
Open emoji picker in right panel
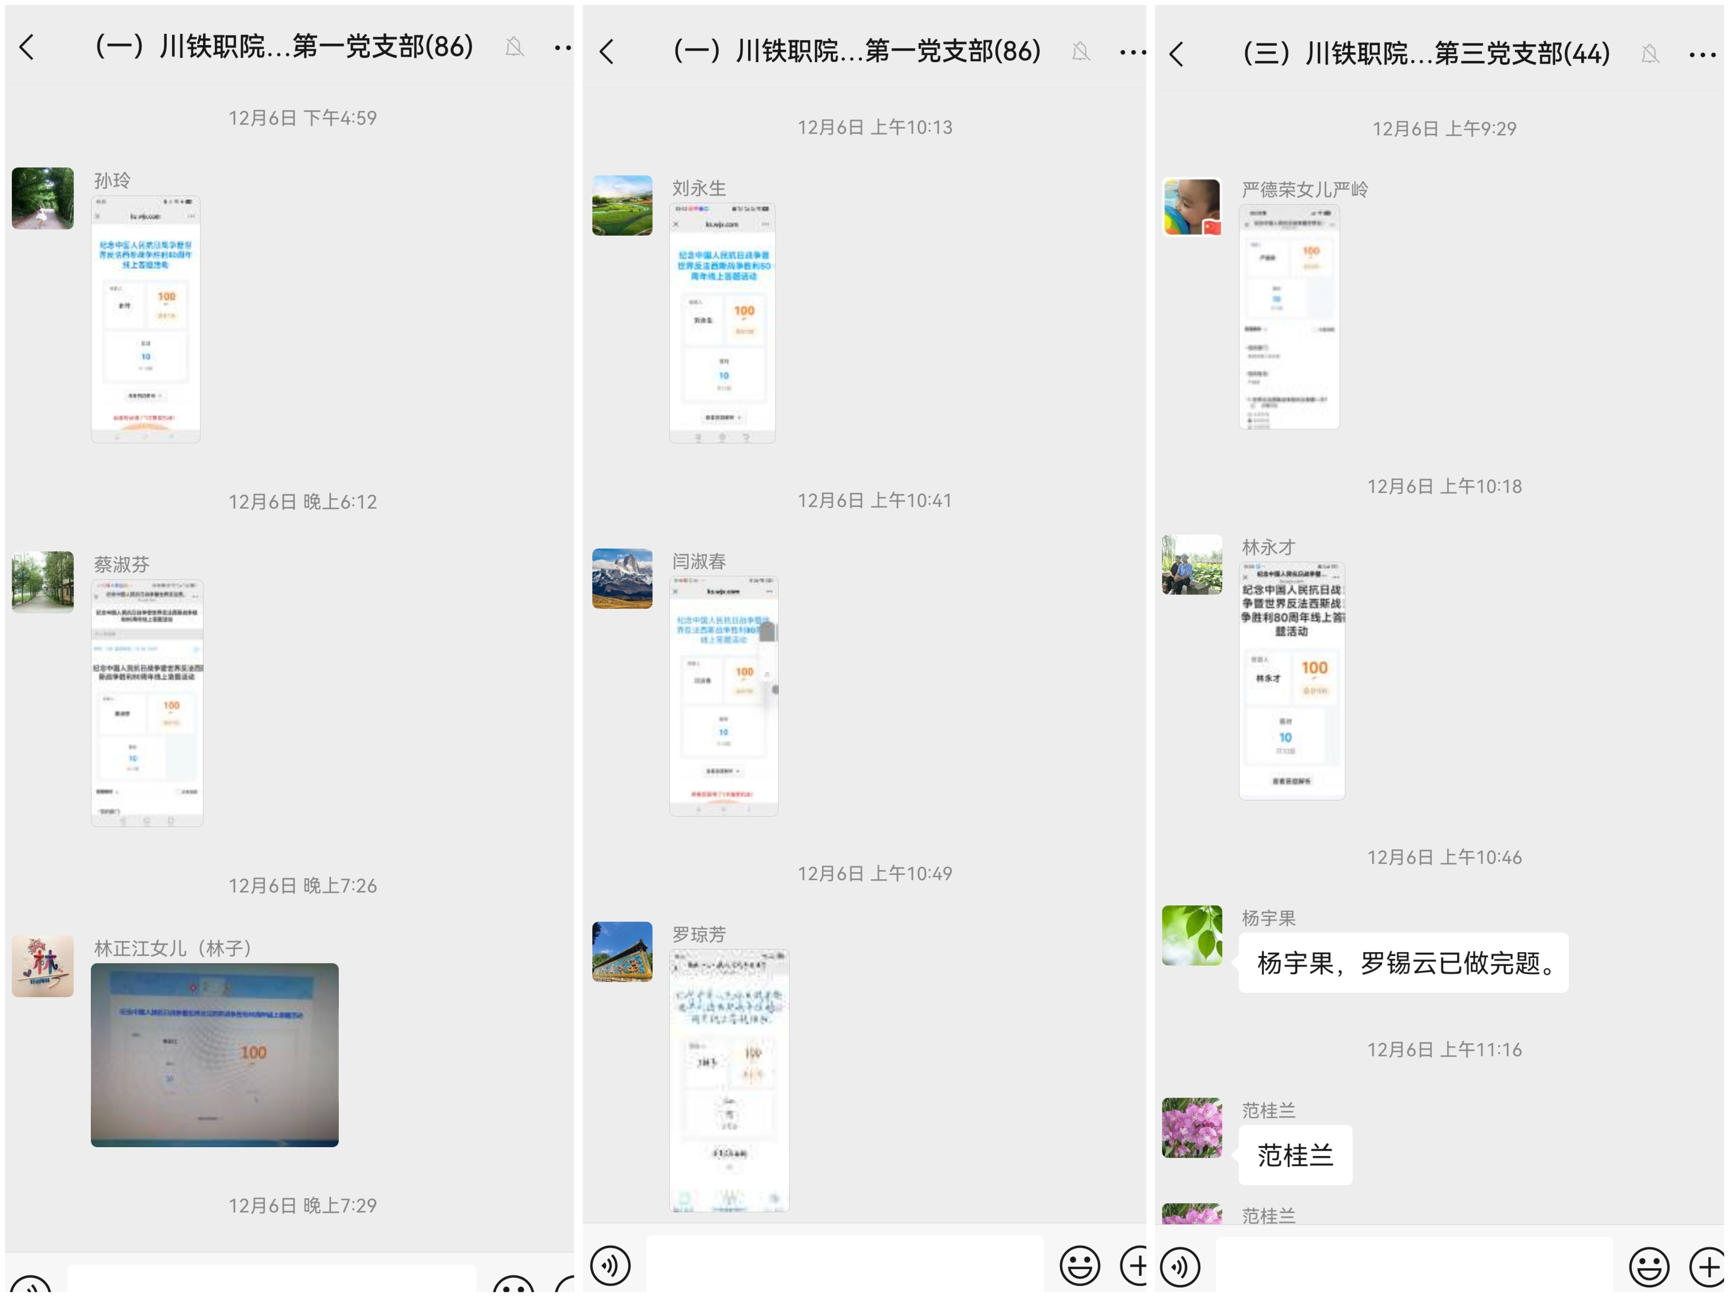1648,1266
